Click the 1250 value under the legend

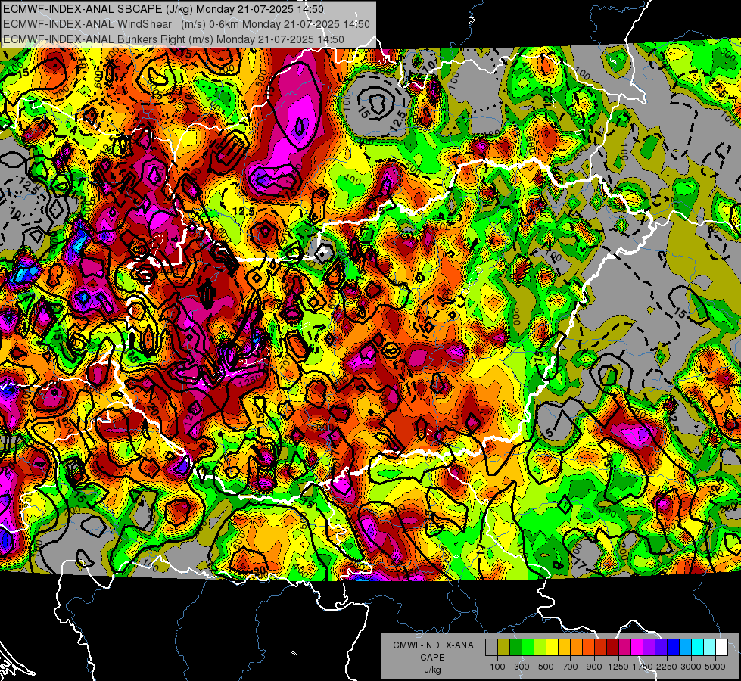pos(618,667)
